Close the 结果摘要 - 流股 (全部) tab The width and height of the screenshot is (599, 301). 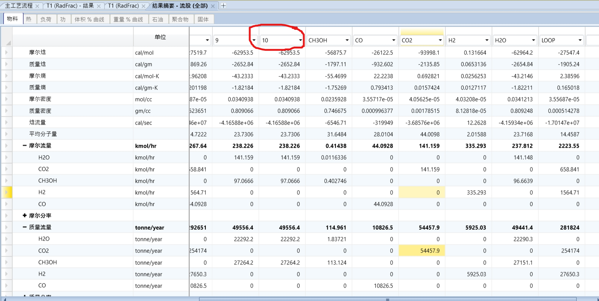click(x=213, y=6)
